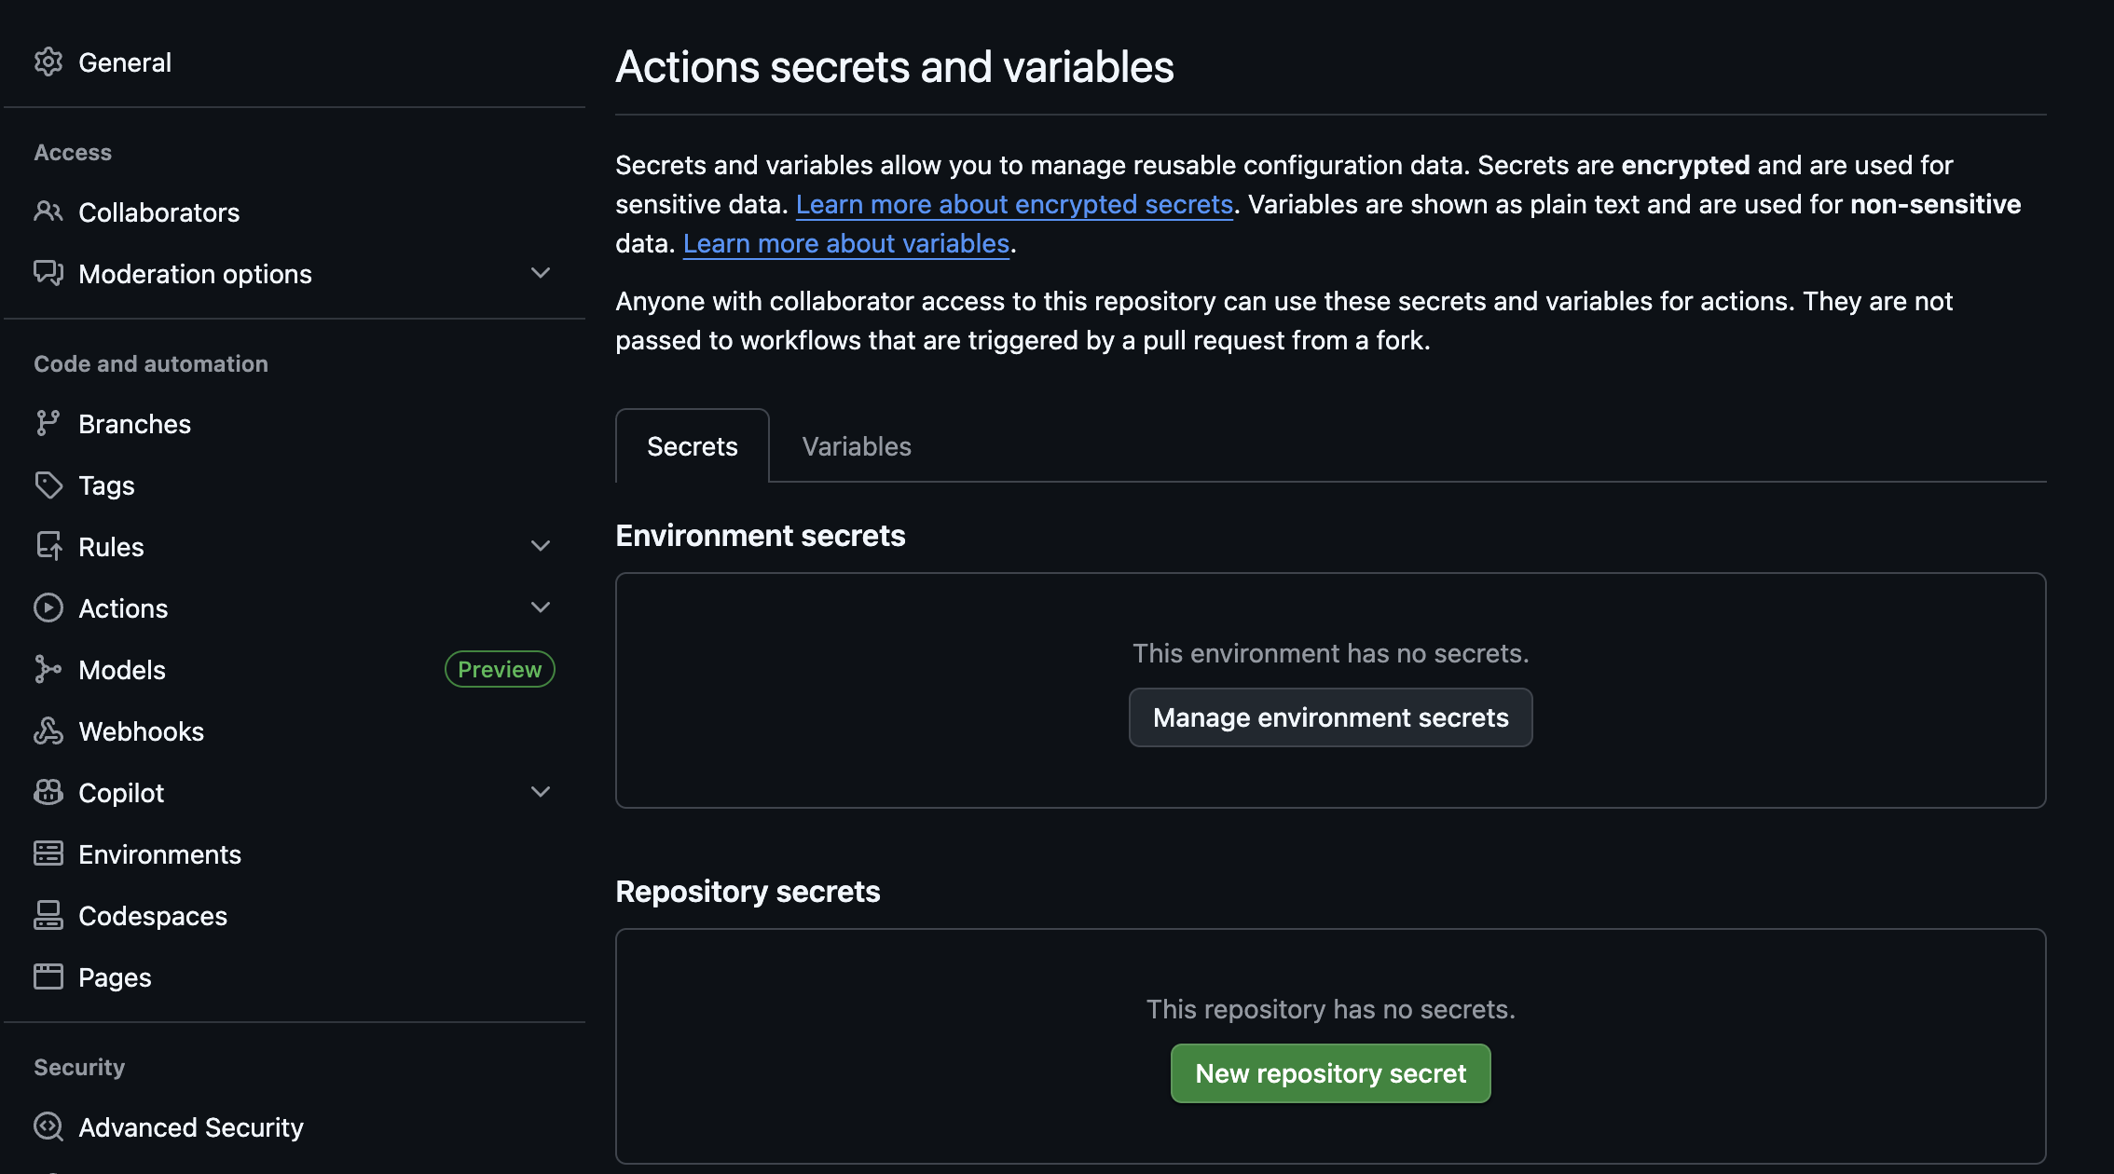The width and height of the screenshot is (2114, 1174).
Task: Click the General gear icon
Action: click(48, 62)
